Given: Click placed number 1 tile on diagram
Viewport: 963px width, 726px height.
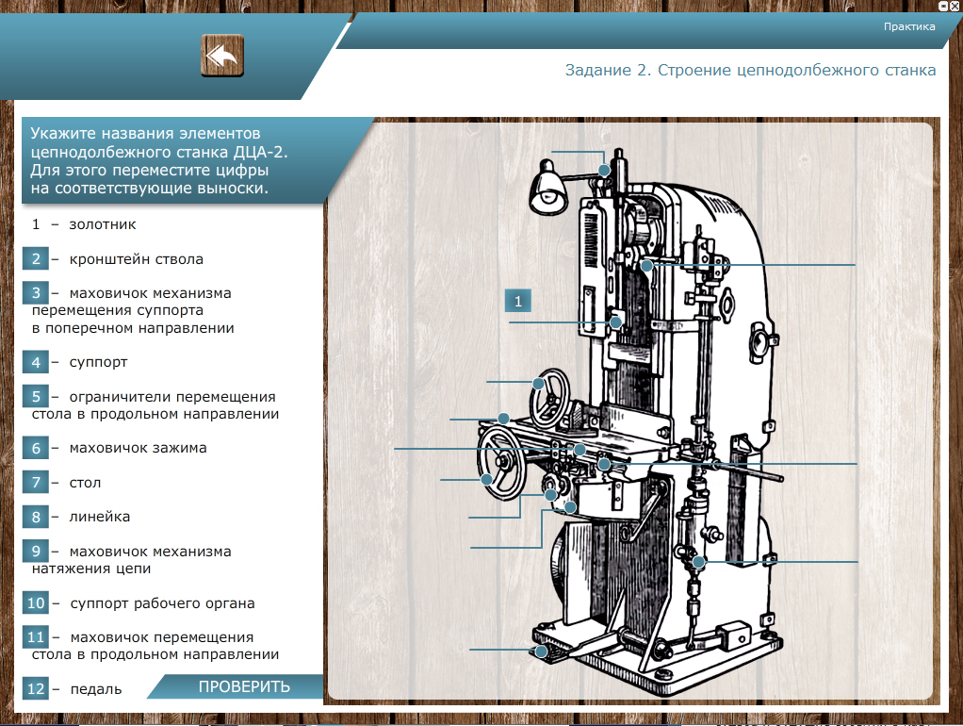Looking at the screenshot, I should (518, 301).
